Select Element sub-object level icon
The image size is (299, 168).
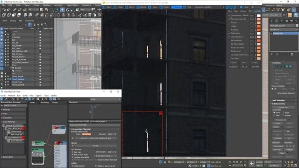coord(291,66)
